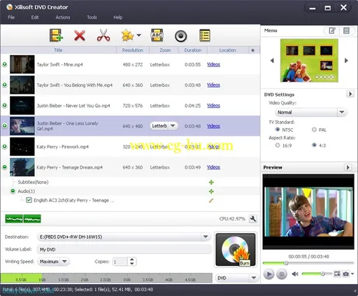This screenshot has height=296, width=358.
Task: Click the wrench settings icon near CPU
Action: [x=253, y=219]
